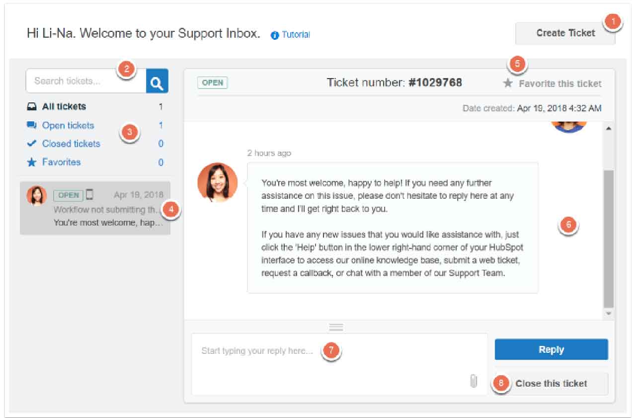Image resolution: width=636 pixels, height=418 pixels.
Task: Click the magnifying glass search button
Action: pos(157,82)
